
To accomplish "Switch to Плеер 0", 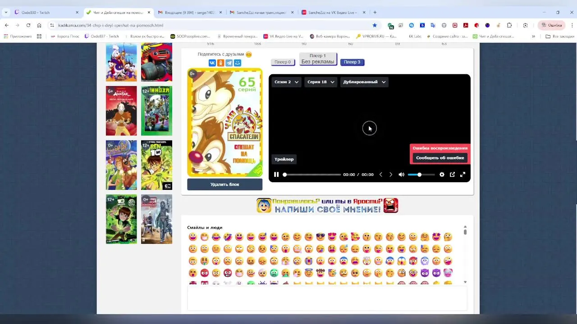I will (x=283, y=62).
